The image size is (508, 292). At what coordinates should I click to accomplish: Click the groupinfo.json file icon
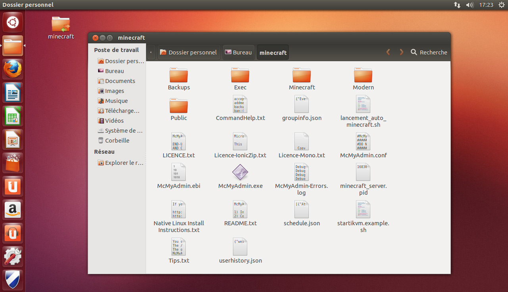pos(302,104)
